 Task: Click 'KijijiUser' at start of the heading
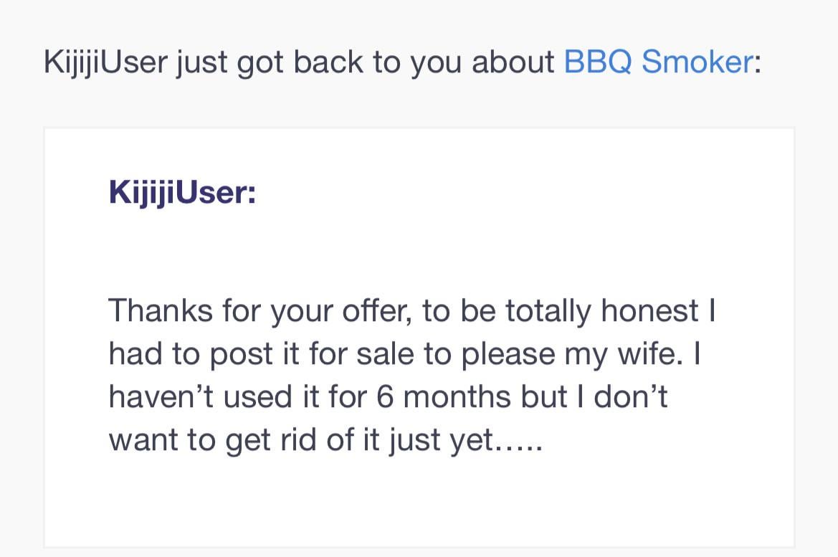106,62
